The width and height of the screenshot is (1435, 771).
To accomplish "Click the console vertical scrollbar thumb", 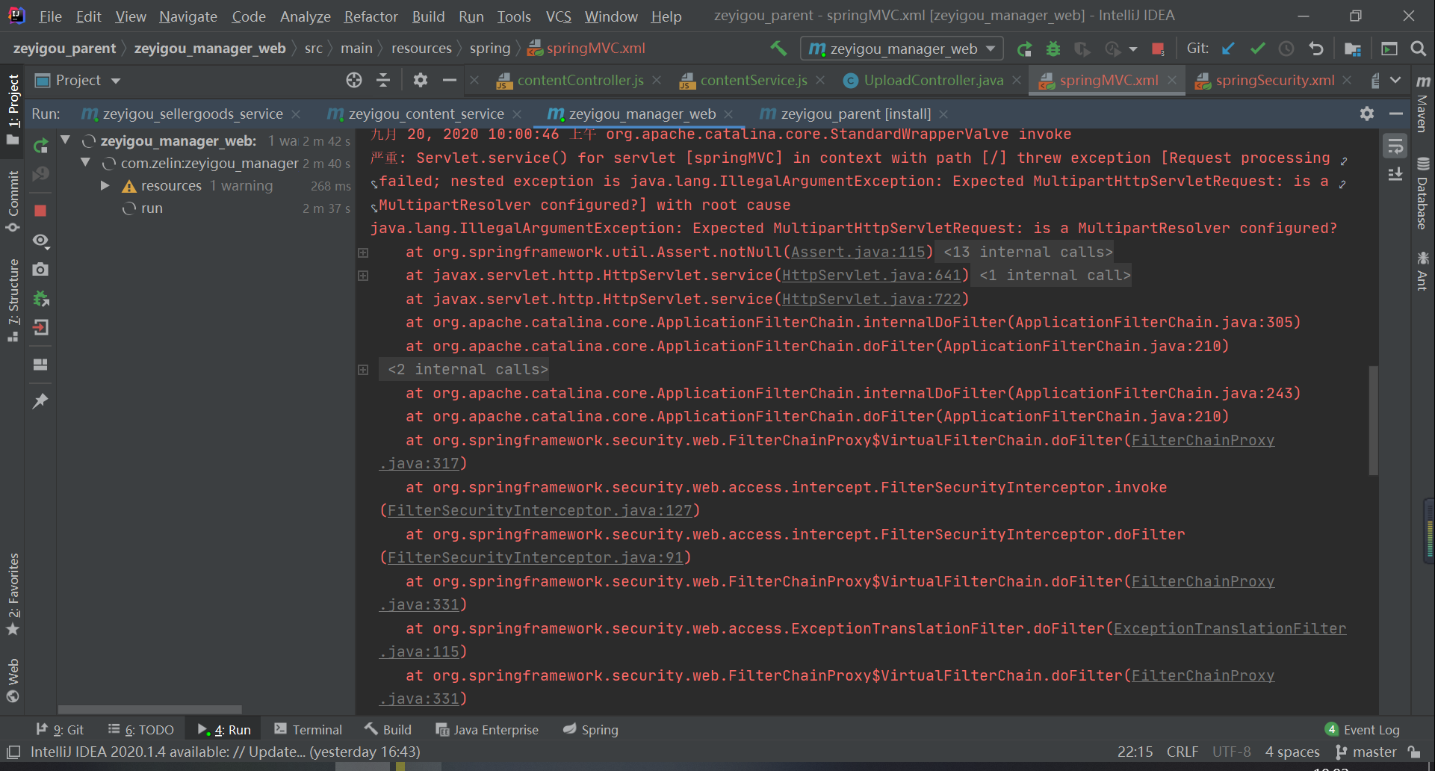I will (1373, 421).
